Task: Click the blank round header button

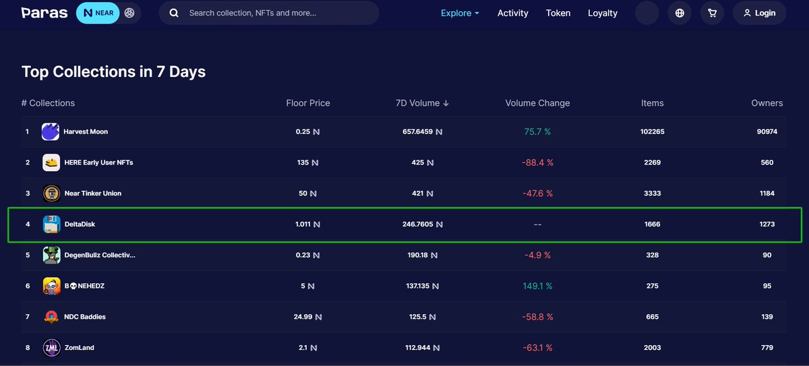Action: 647,13
